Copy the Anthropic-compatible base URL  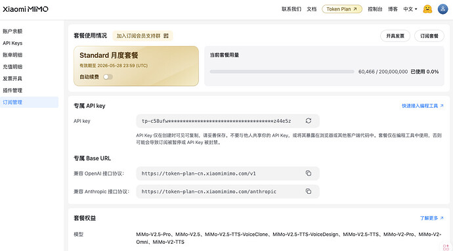tap(309, 191)
